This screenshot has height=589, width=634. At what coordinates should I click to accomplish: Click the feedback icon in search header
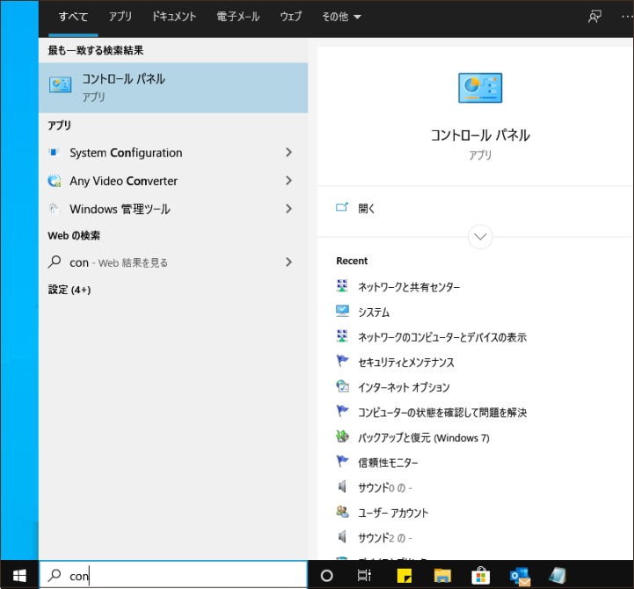[x=595, y=17]
